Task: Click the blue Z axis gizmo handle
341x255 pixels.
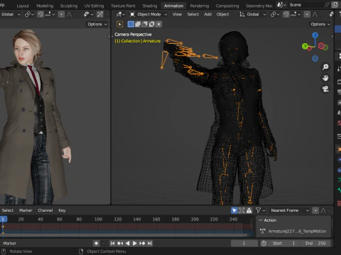Action: point(315,35)
